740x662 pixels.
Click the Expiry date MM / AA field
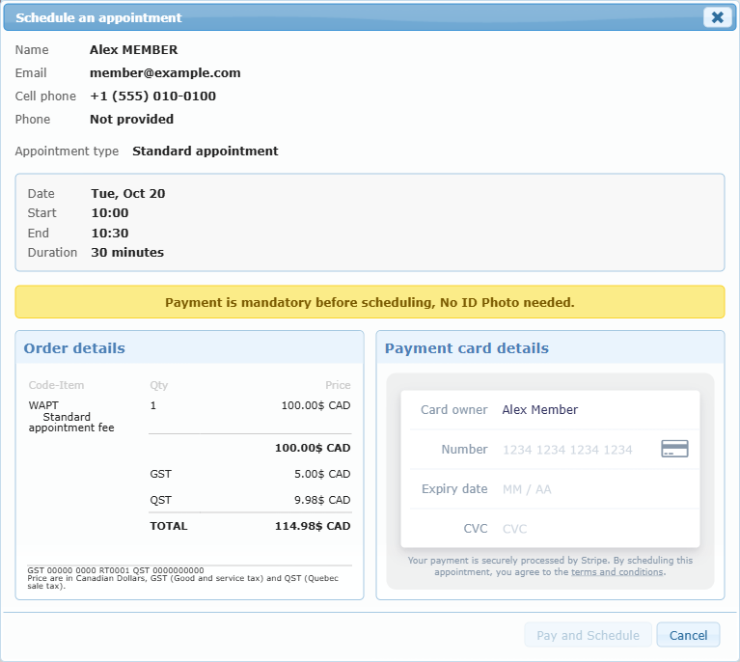click(598, 489)
